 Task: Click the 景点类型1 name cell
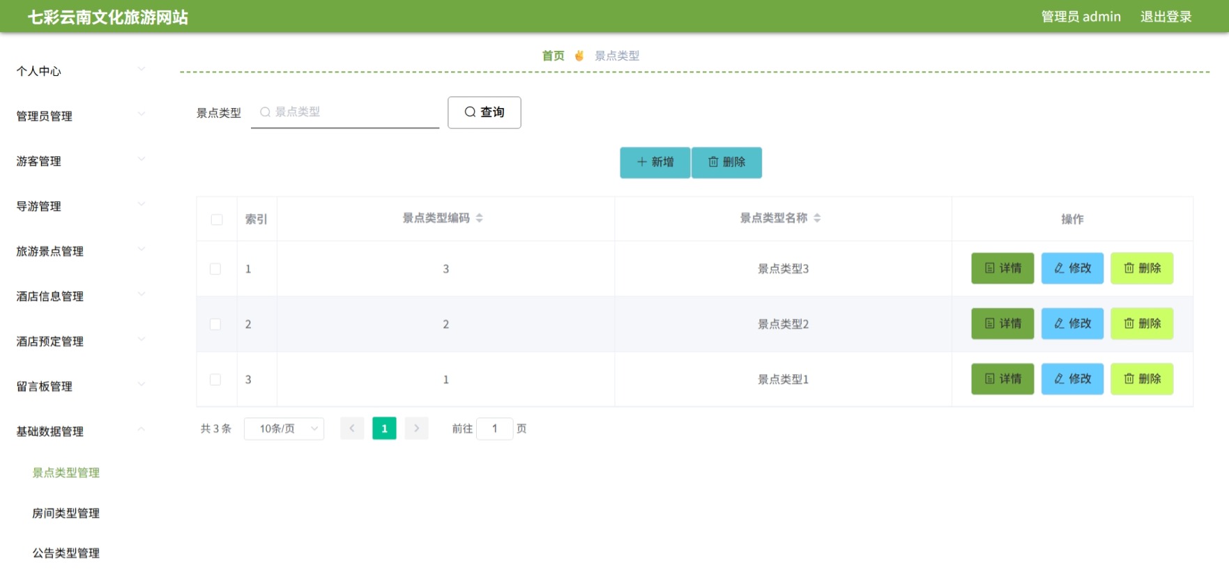(x=783, y=380)
